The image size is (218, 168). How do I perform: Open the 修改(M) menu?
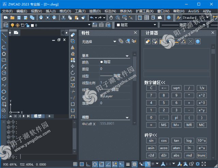pos(126,11)
